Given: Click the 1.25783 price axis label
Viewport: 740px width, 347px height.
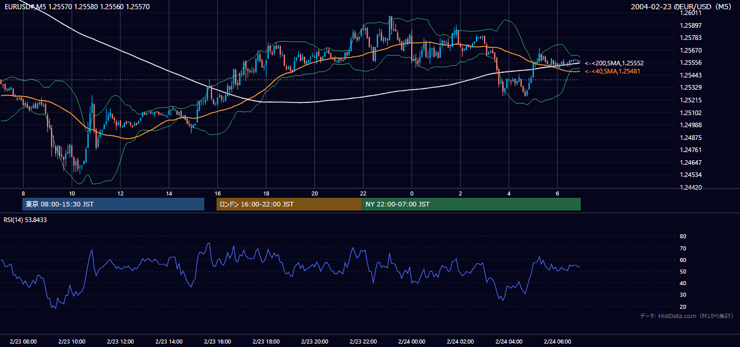Looking at the screenshot, I should tap(691, 38).
